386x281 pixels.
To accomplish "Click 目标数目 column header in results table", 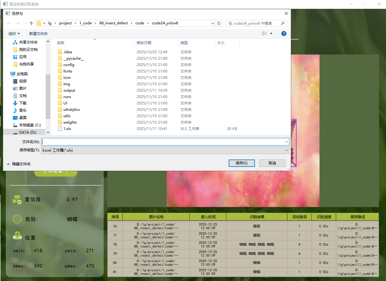I will click(x=299, y=217).
